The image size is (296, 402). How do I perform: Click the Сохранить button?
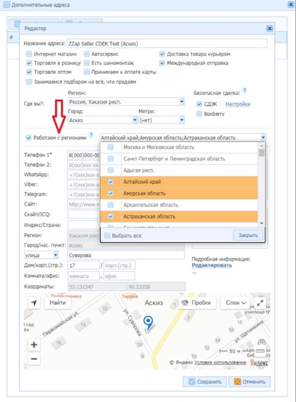point(205,382)
